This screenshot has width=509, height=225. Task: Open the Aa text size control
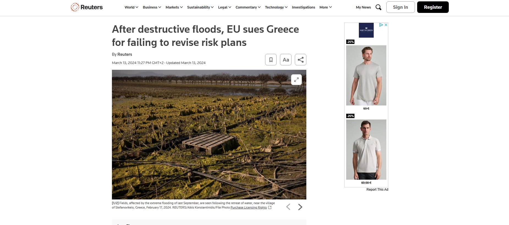tap(286, 60)
